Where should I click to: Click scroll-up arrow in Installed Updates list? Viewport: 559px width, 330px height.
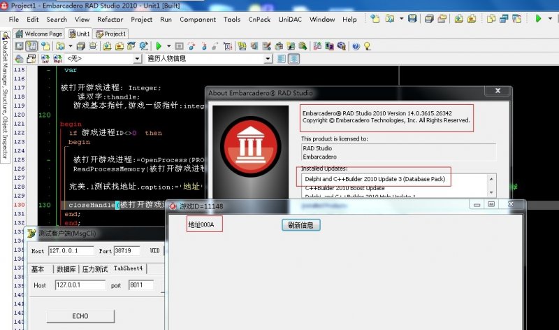tap(491, 179)
